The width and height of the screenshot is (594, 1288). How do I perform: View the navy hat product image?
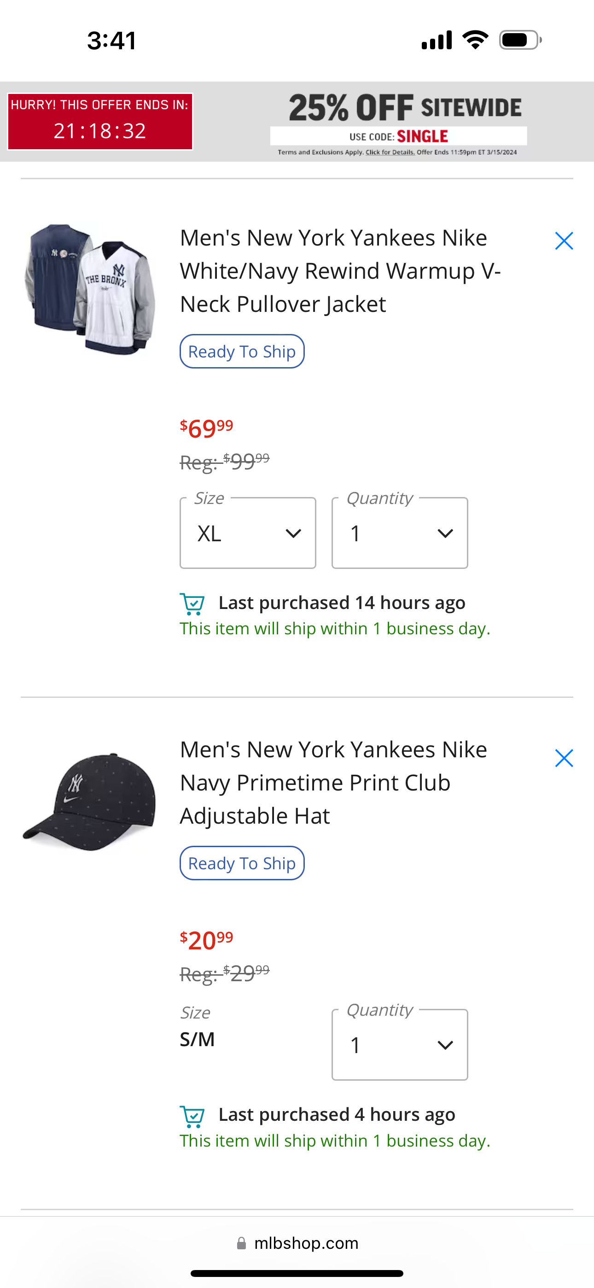(90, 802)
